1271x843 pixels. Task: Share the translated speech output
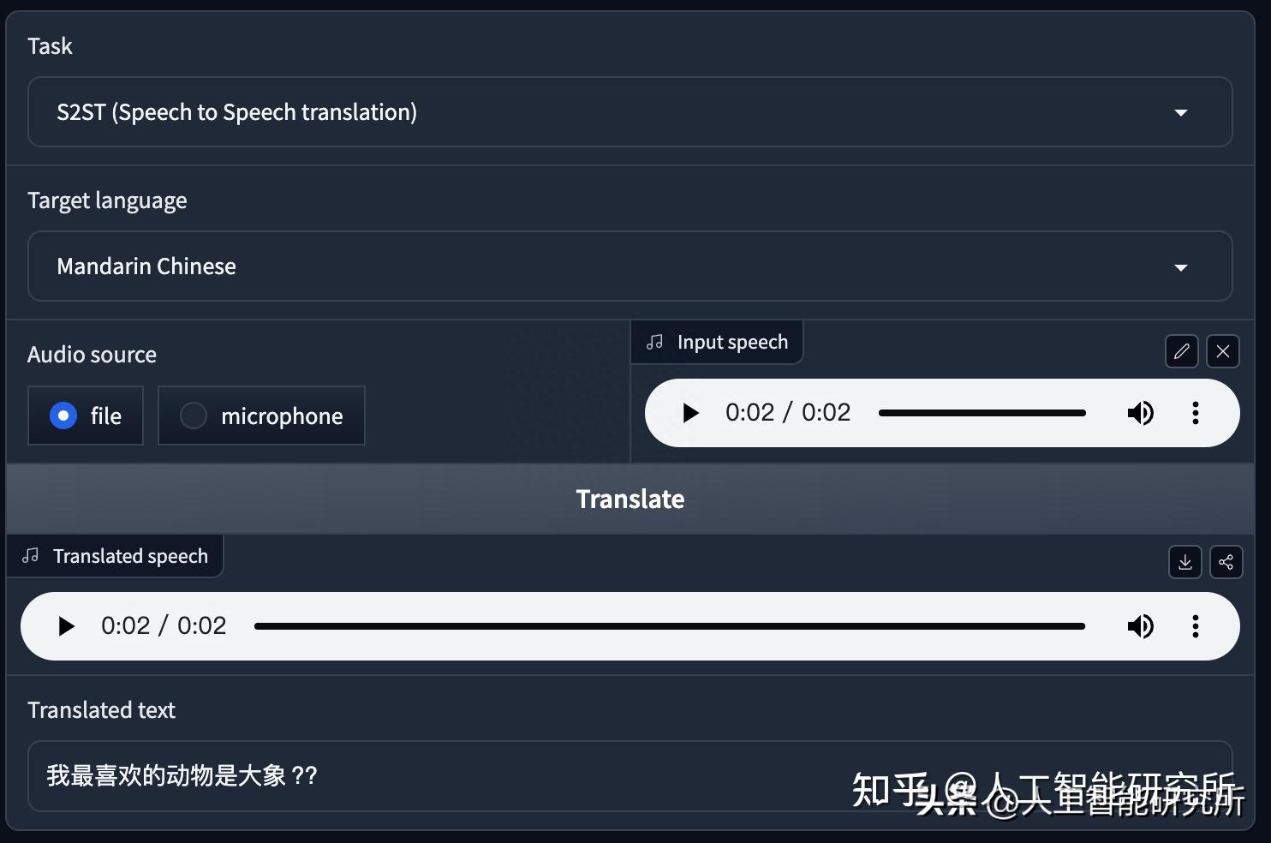[1226, 562]
